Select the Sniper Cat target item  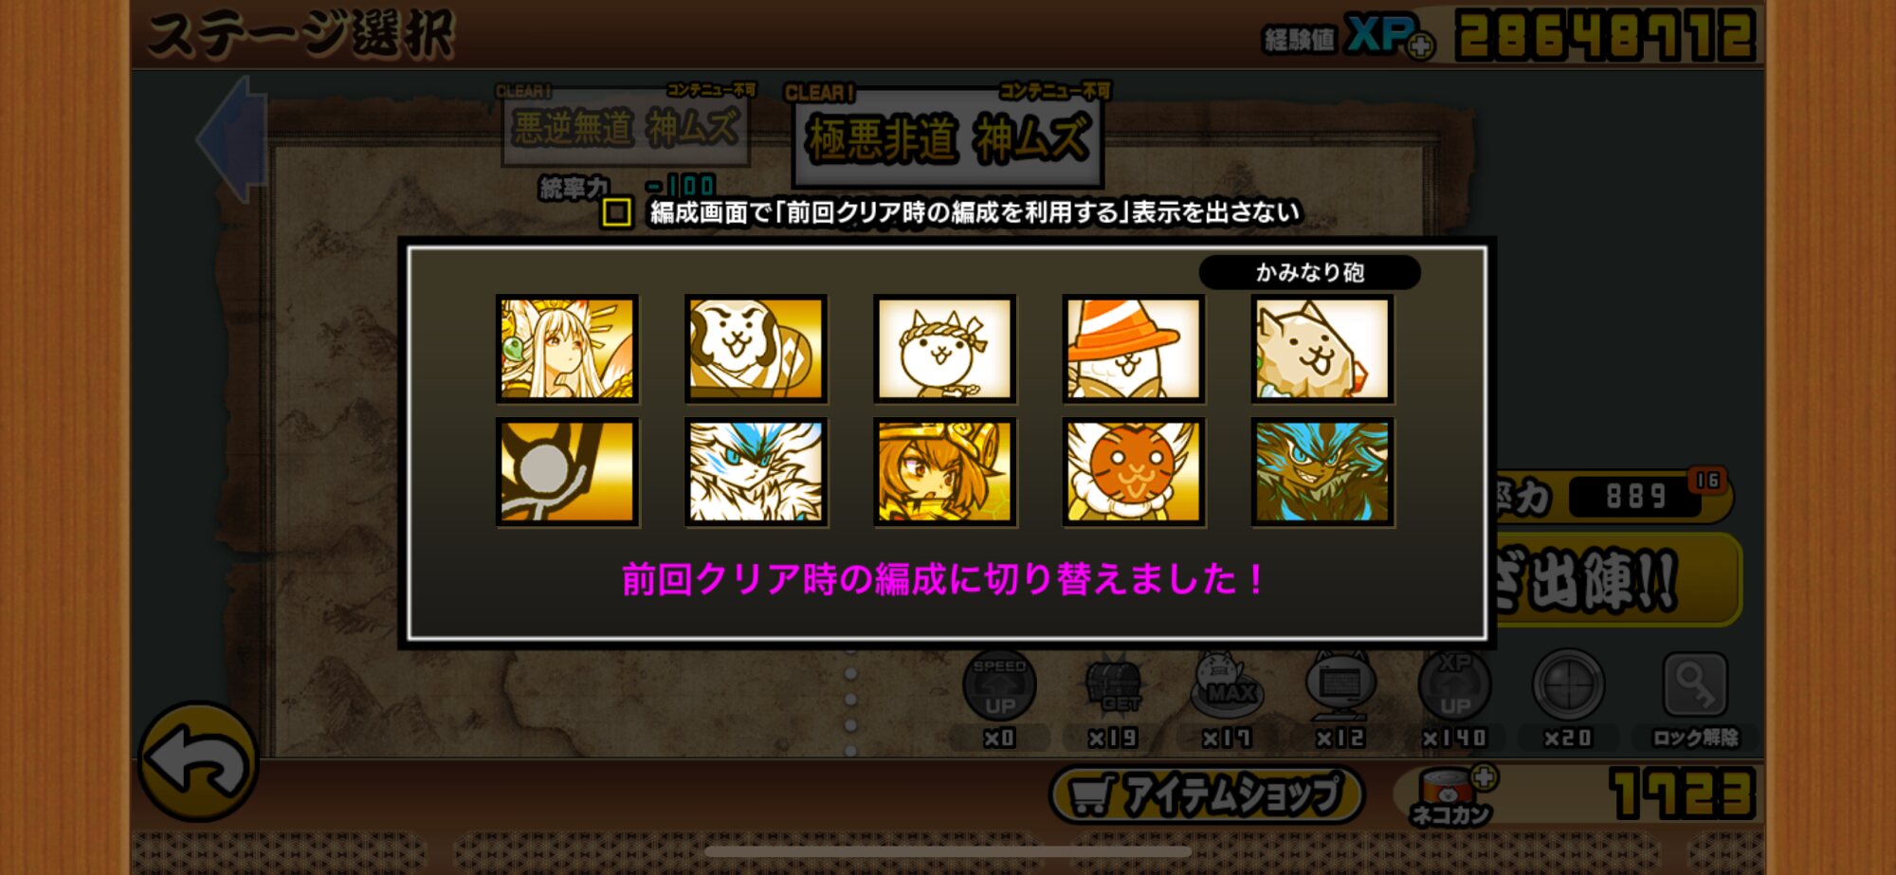click(x=1568, y=686)
